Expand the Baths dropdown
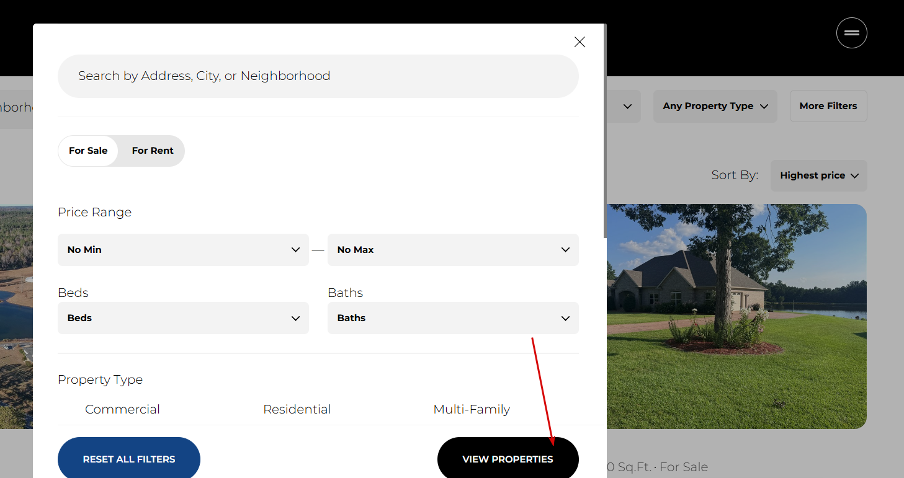Screen dimensions: 904x478 [453, 318]
